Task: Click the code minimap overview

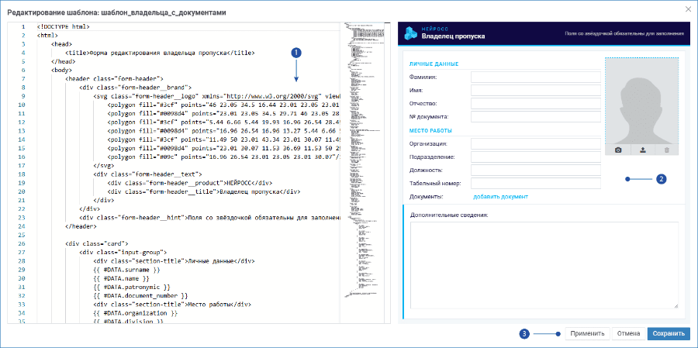Action: click(365, 160)
